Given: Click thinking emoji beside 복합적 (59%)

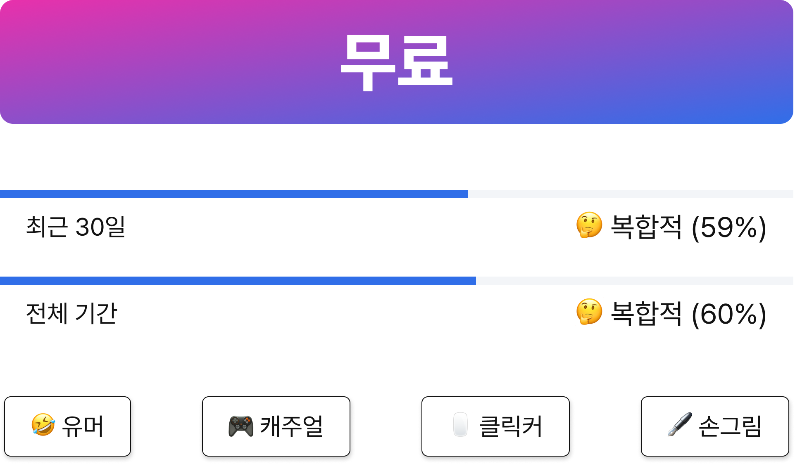Looking at the screenshot, I should (589, 225).
